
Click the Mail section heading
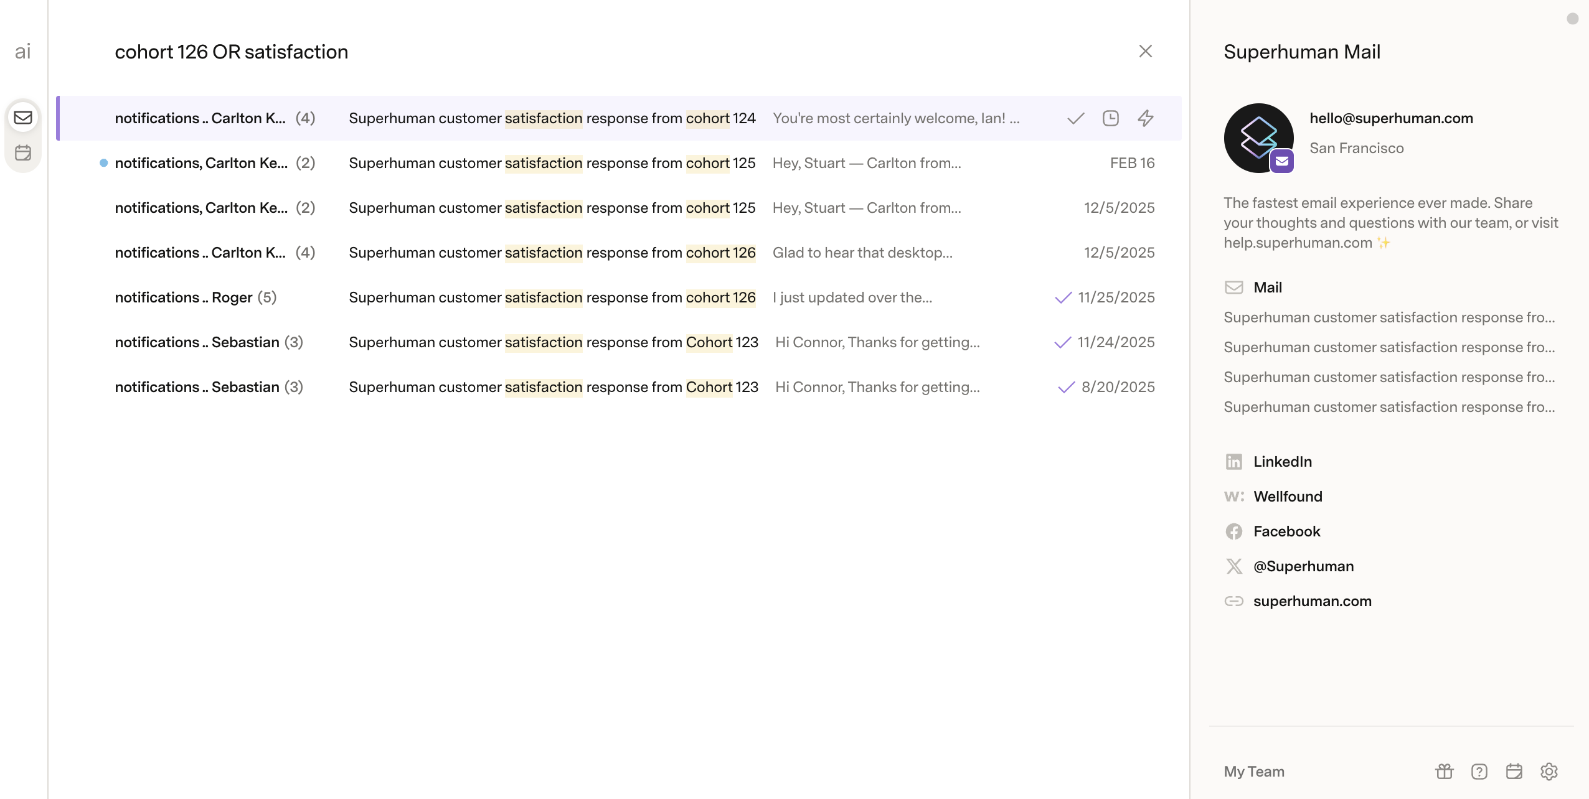coord(1268,287)
